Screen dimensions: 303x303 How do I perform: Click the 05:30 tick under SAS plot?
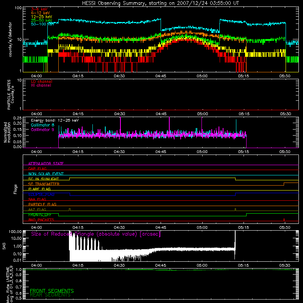[x=285, y=266]
